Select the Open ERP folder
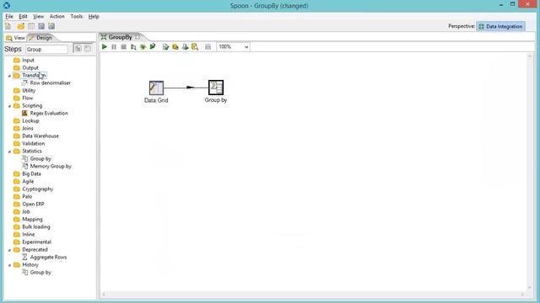This screenshot has width=540, height=303. (33, 204)
